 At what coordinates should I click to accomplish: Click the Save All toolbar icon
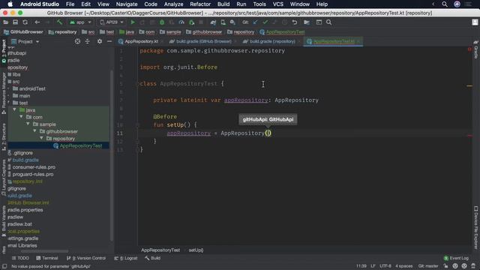coord(15,22)
